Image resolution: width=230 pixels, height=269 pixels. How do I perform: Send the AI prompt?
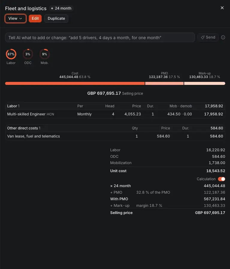coord(208,37)
